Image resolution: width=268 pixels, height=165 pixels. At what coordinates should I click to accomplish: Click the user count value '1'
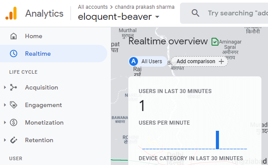coord(142,106)
